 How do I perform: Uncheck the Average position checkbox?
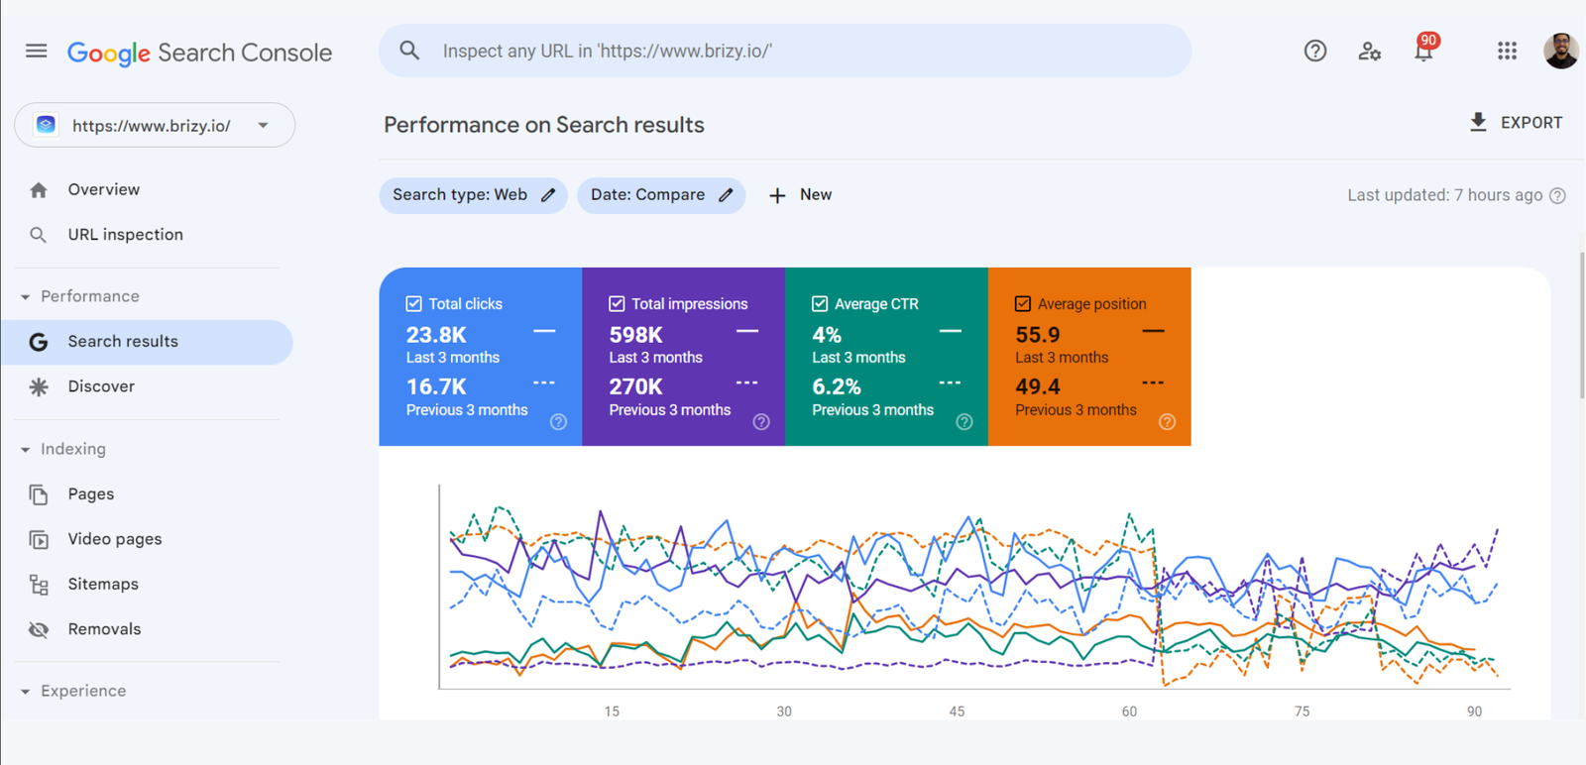pyautogui.click(x=1023, y=304)
